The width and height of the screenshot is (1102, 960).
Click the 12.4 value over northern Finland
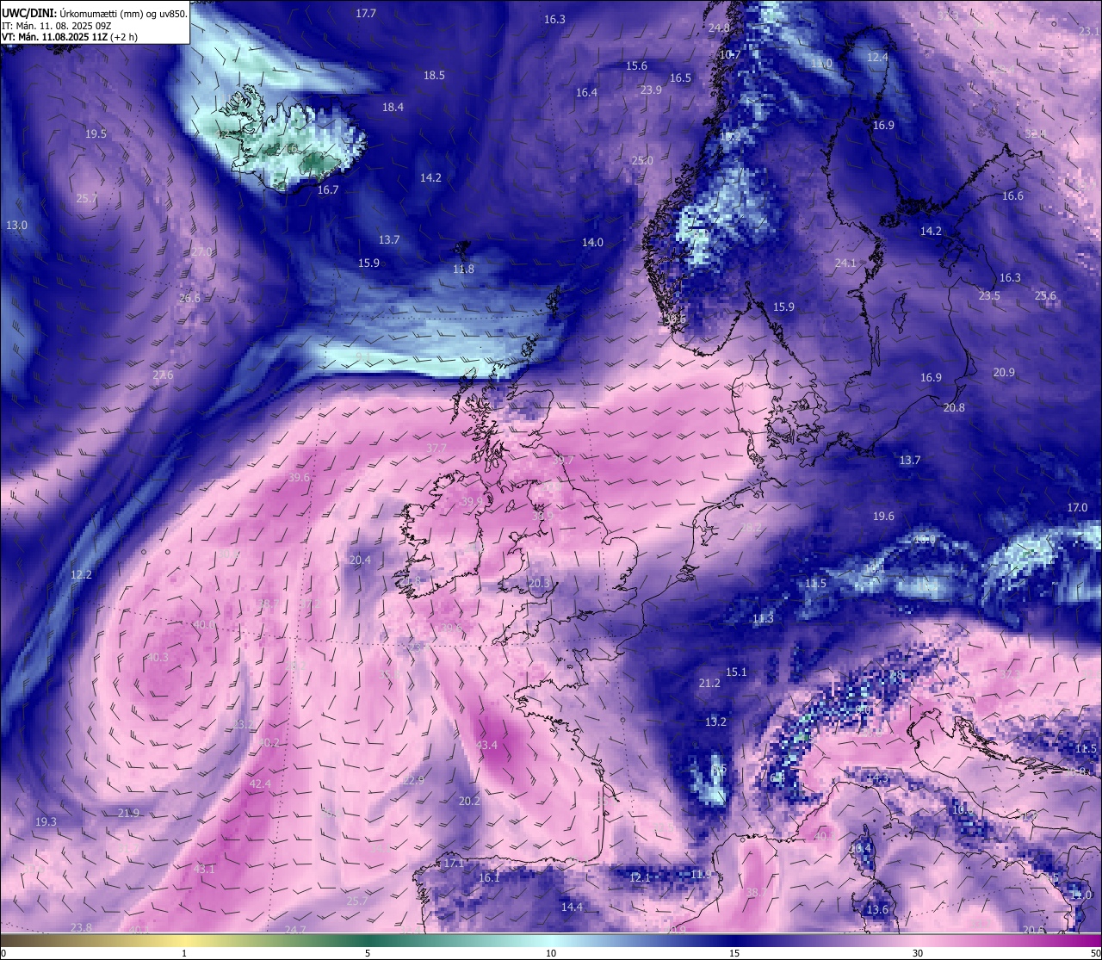coord(876,57)
